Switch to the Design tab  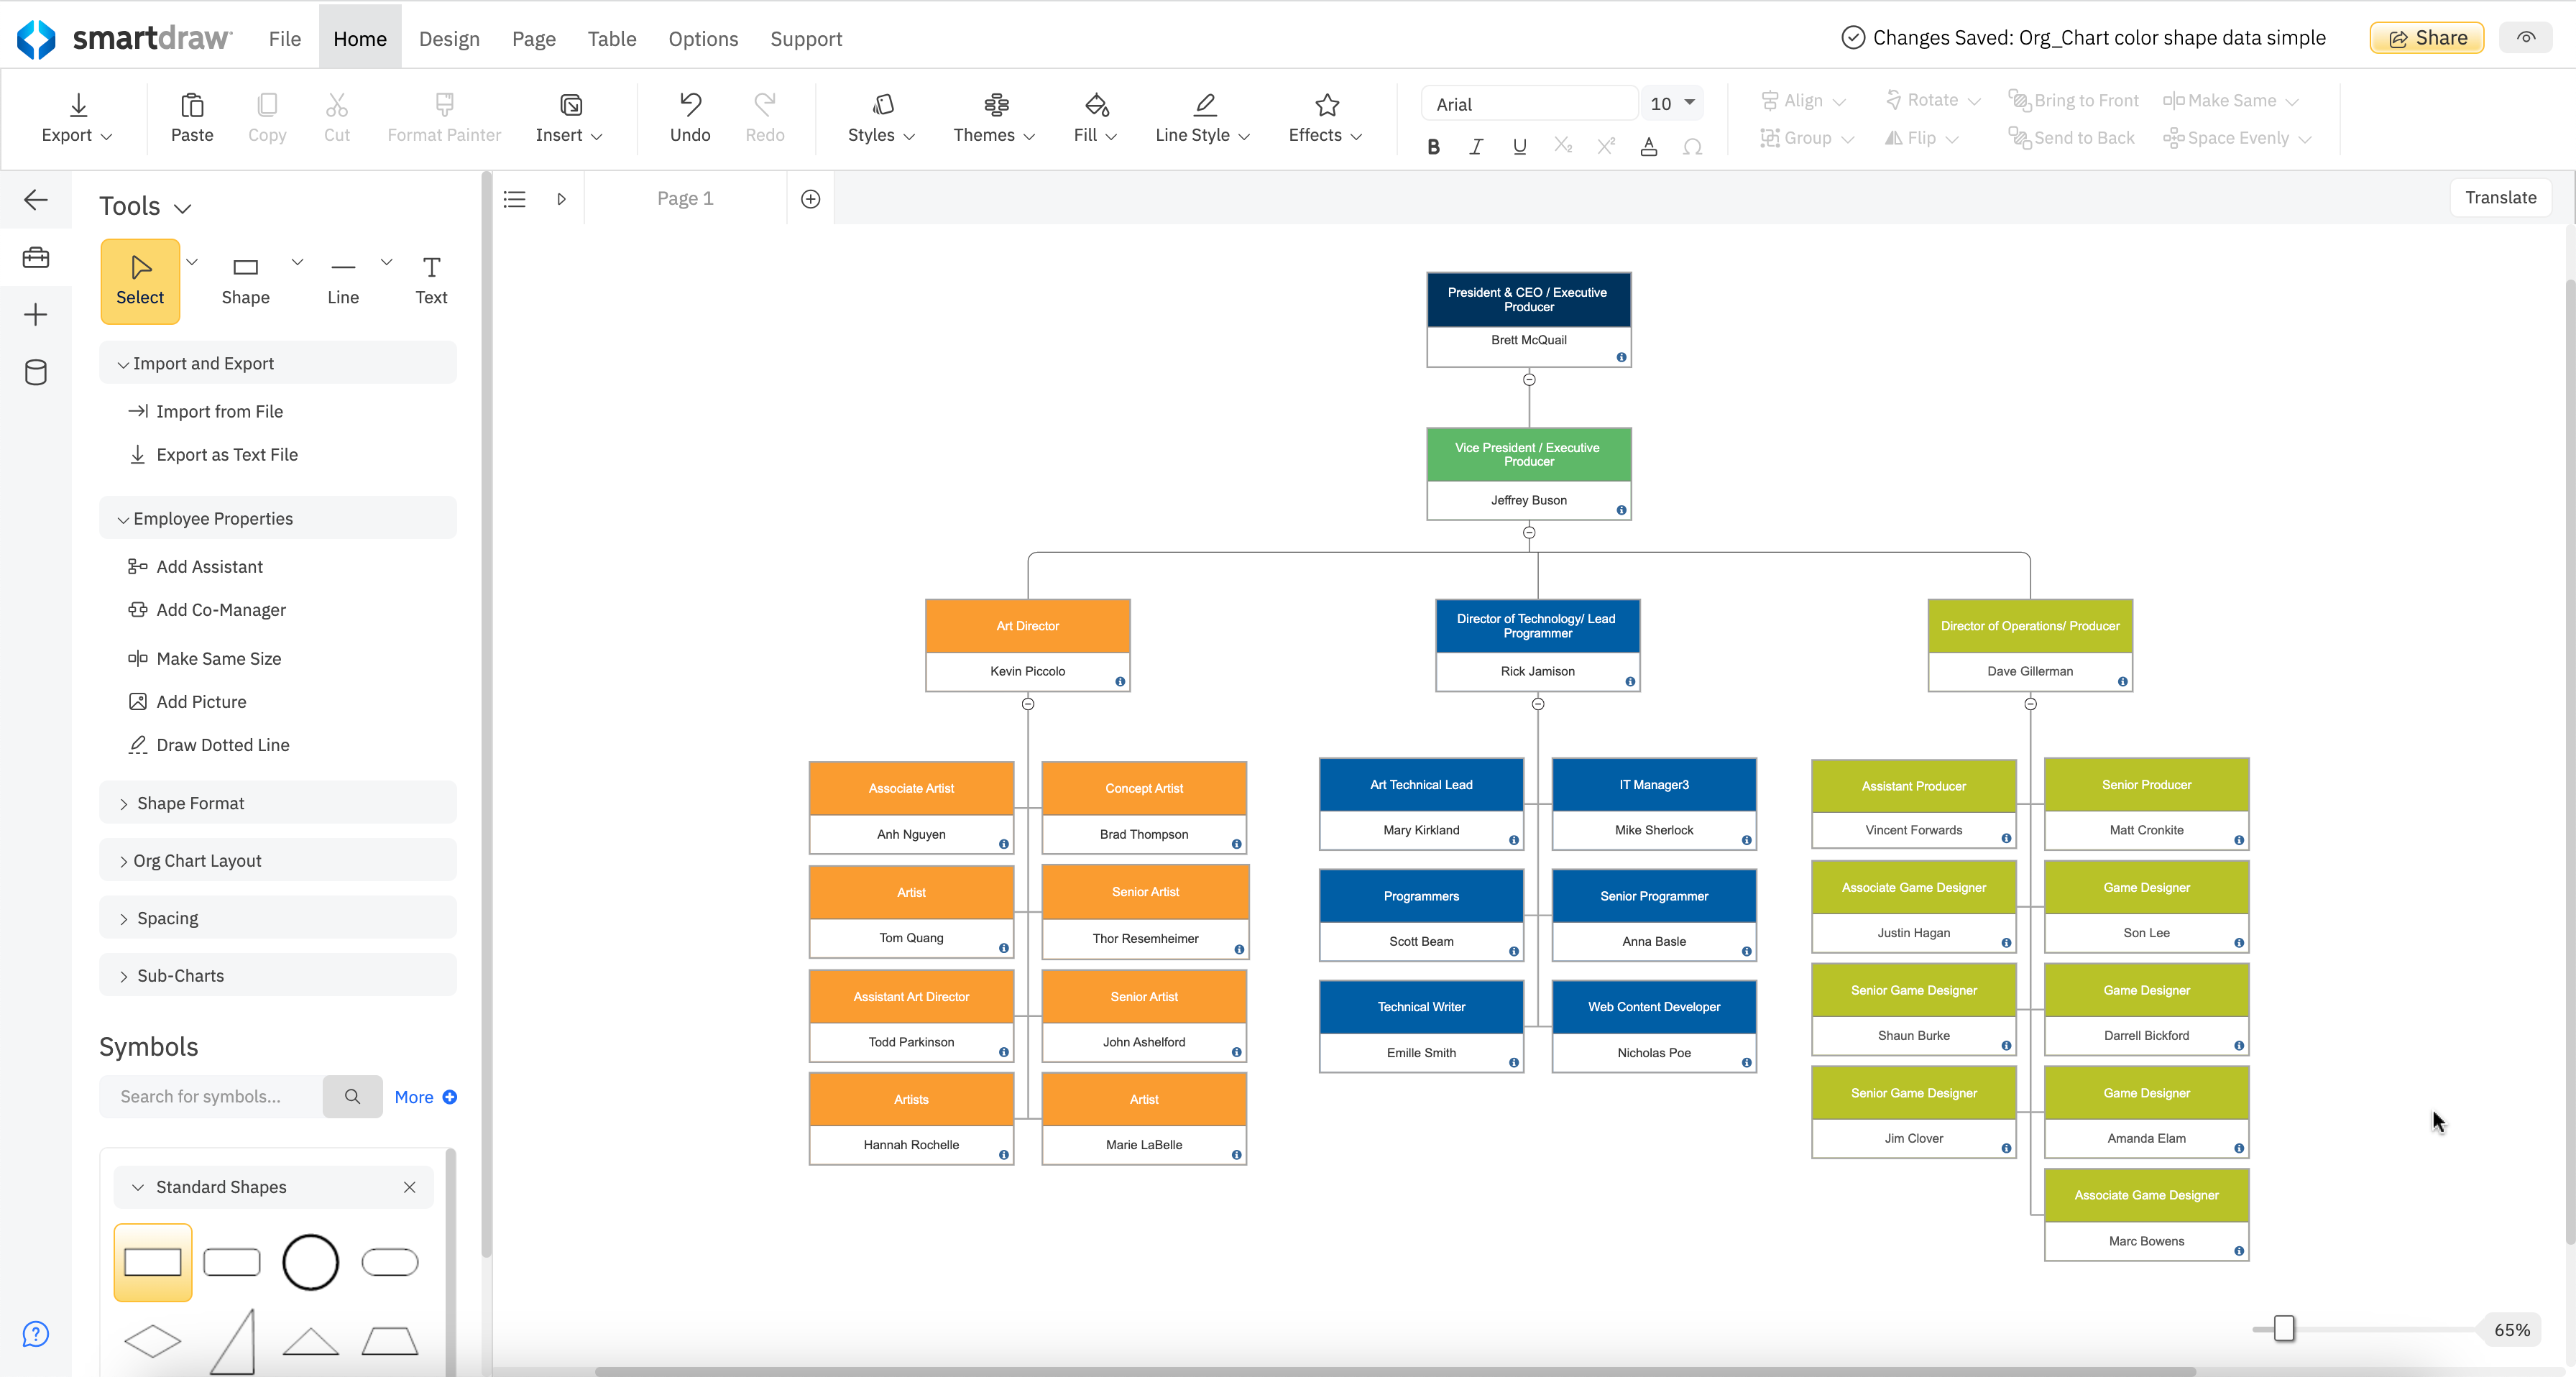point(449,38)
